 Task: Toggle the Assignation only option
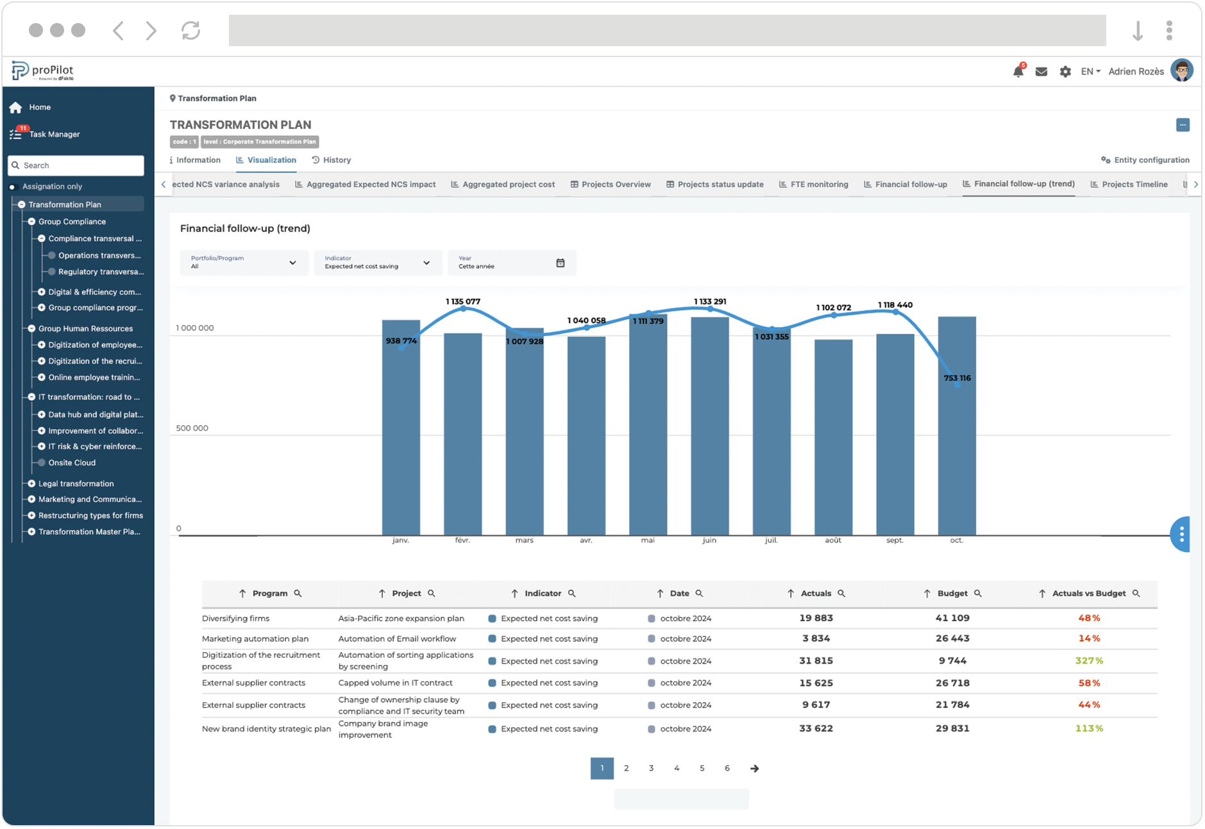pyautogui.click(x=12, y=187)
